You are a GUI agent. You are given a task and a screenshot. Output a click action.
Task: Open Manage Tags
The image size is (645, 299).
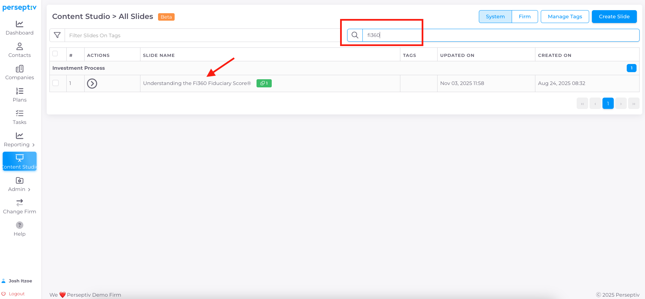565,17
